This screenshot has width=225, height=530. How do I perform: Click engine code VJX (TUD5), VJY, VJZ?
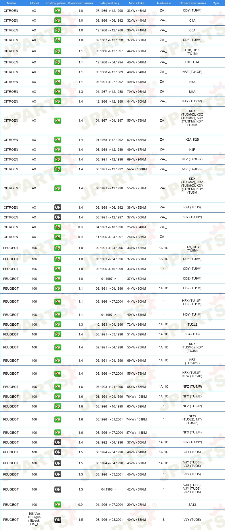[192, 488]
